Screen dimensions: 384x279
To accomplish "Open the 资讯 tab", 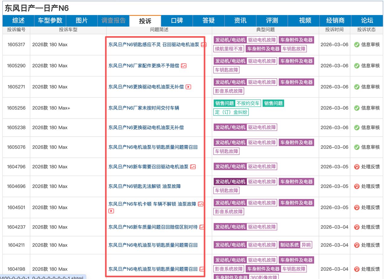I will point(240,21).
